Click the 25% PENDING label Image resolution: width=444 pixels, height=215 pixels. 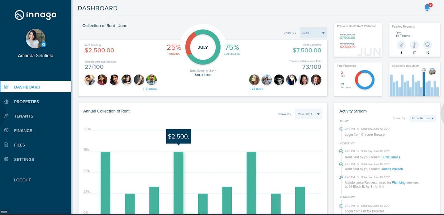(x=174, y=49)
